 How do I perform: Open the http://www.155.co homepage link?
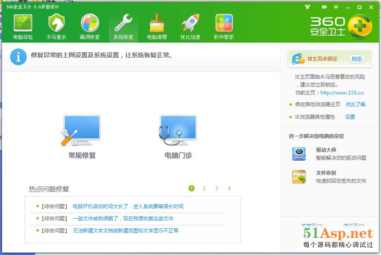342,93
